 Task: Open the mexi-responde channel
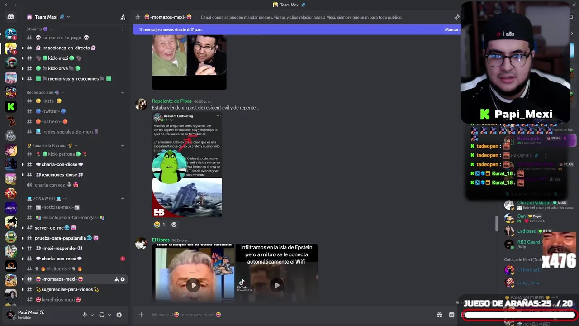pyautogui.click(x=76, y=248)
